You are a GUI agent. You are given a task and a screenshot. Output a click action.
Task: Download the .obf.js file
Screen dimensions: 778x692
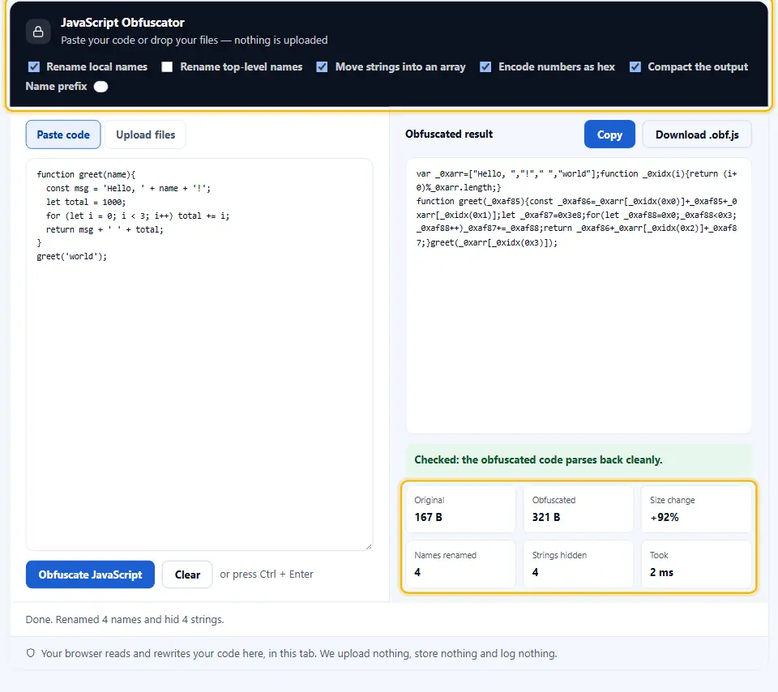click(x=697, y=135)
